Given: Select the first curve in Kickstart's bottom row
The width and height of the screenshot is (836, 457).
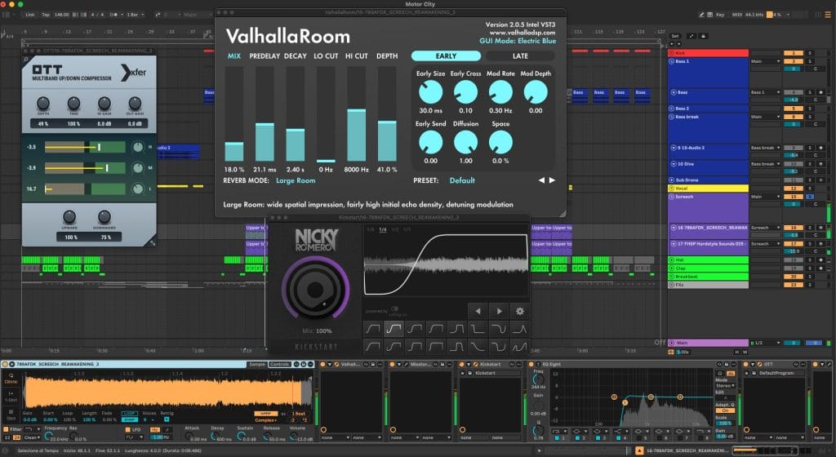Looking at the screenshot, I should pyautogui.click(x=372, y=347).
